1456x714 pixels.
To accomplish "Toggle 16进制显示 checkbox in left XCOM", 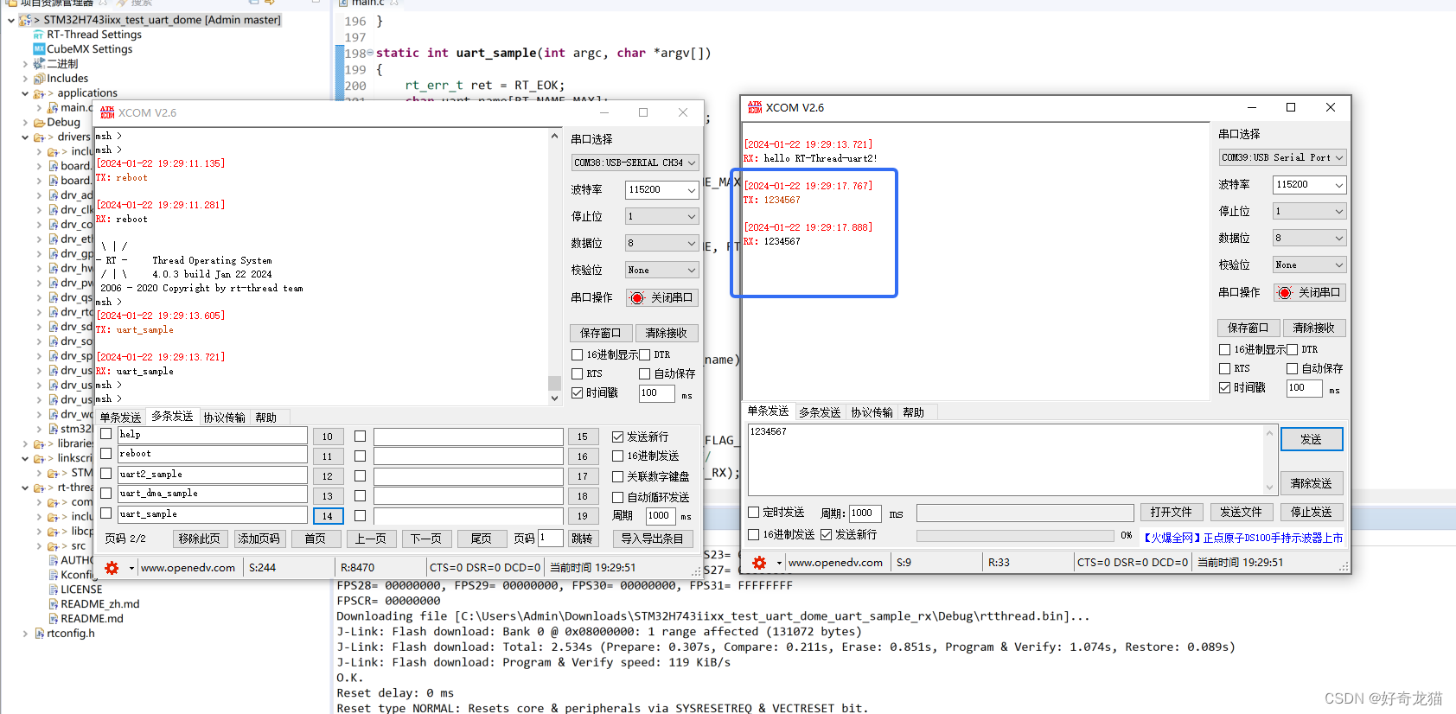I will tap(577, 354).
